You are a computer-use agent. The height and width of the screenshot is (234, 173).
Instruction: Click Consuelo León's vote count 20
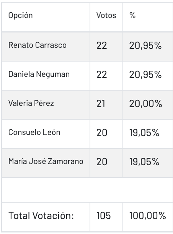pos(102,133)
